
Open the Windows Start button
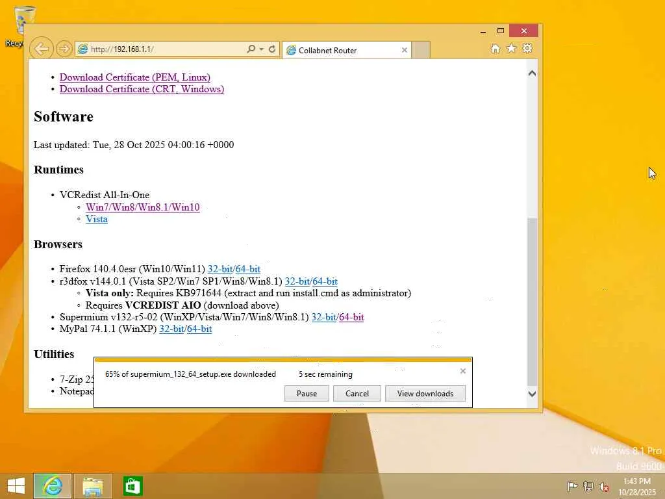16,486
